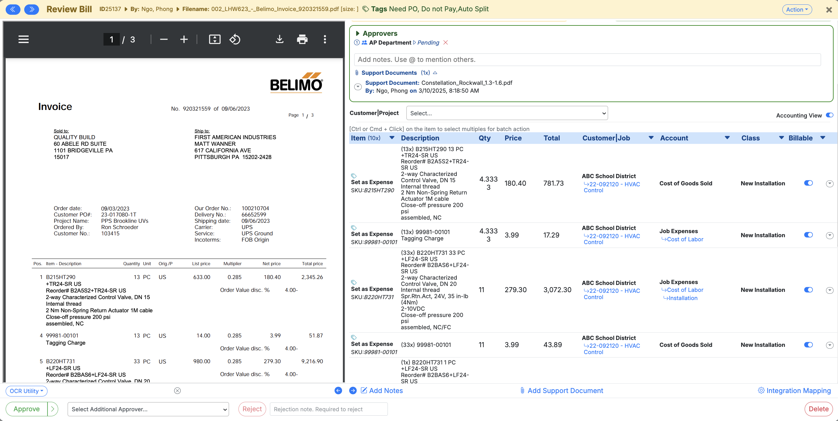The width and height of the screenshot is (838, 421).
Task: Remove the AP Department approver
Action: [446, 42]
